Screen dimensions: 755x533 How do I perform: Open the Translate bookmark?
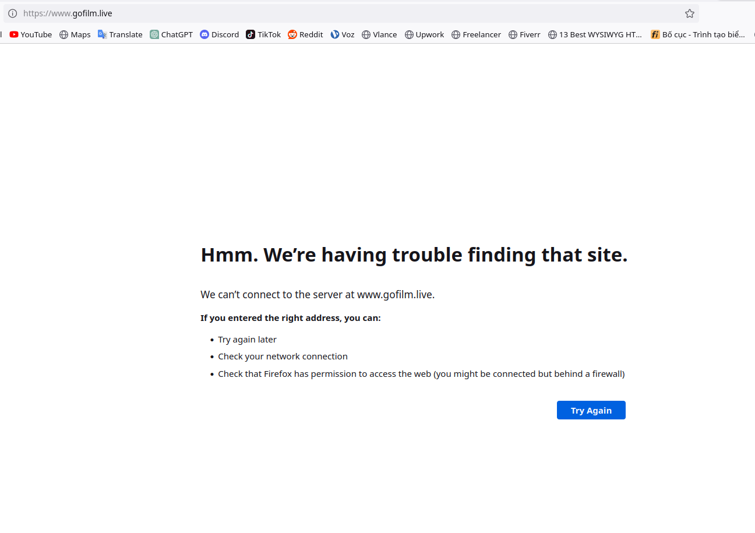pyautogui.click(x=120, y=34)
